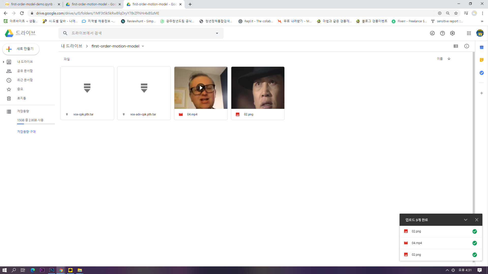Open the offline ready status icon
Image resolution: width=488 pixels, height=274 pixels.
[432, 33]
